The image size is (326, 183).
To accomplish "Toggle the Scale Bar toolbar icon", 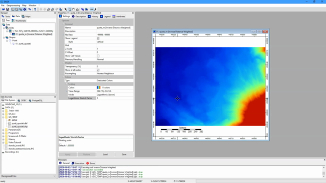I will point(92,9).
